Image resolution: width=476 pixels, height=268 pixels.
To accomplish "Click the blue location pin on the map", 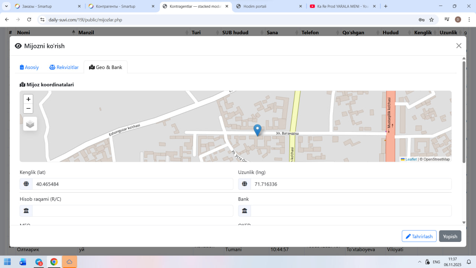I will tap(257, 130).
